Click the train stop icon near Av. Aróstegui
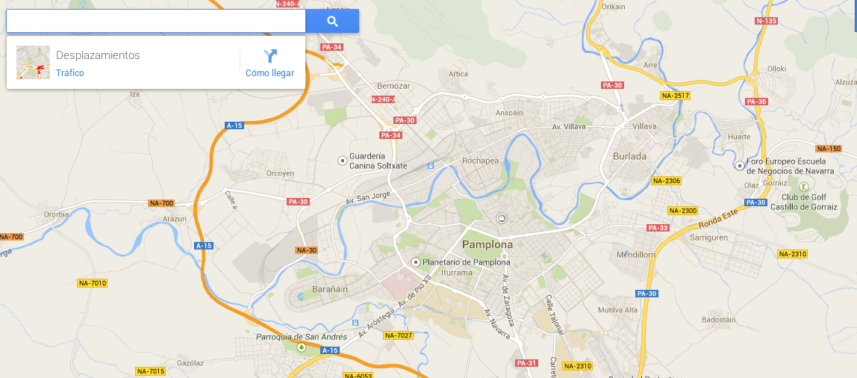The image size is (857, 378). [356, 323]
